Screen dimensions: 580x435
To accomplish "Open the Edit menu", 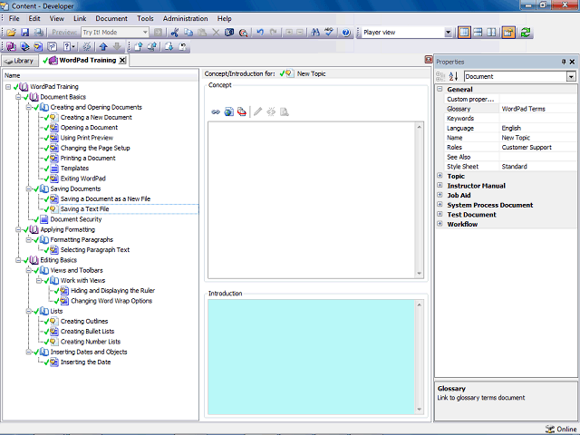I will pyautogui.click(x=34, y=18).
